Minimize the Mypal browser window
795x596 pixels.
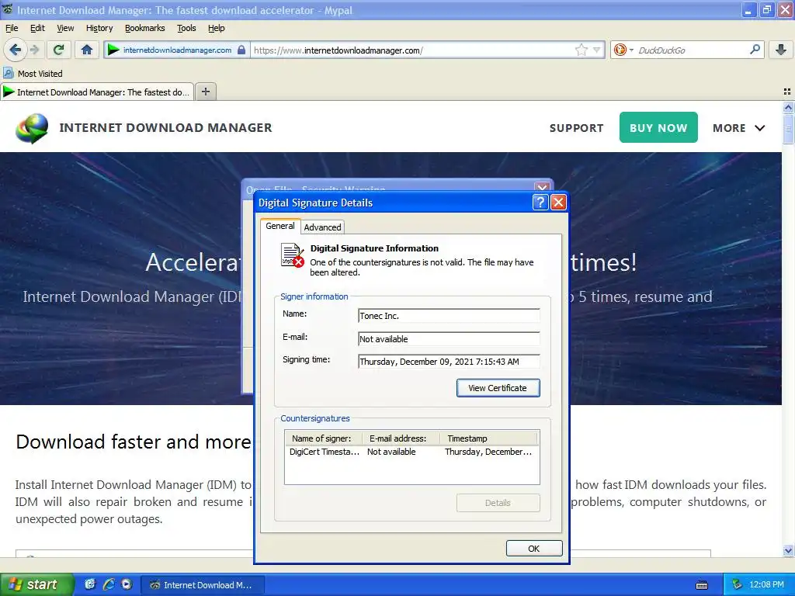[x=748, y=9]
